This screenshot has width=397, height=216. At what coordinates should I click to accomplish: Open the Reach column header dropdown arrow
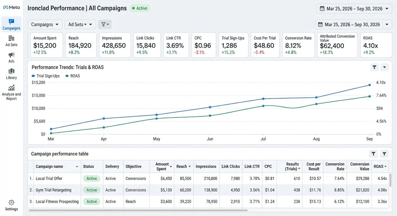[189, 166]
